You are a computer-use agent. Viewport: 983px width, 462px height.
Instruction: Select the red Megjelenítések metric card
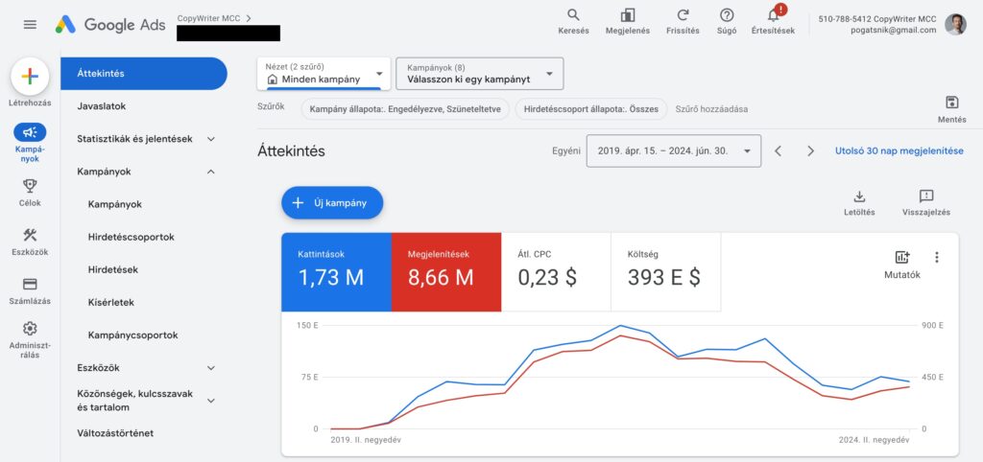point(446,272)
